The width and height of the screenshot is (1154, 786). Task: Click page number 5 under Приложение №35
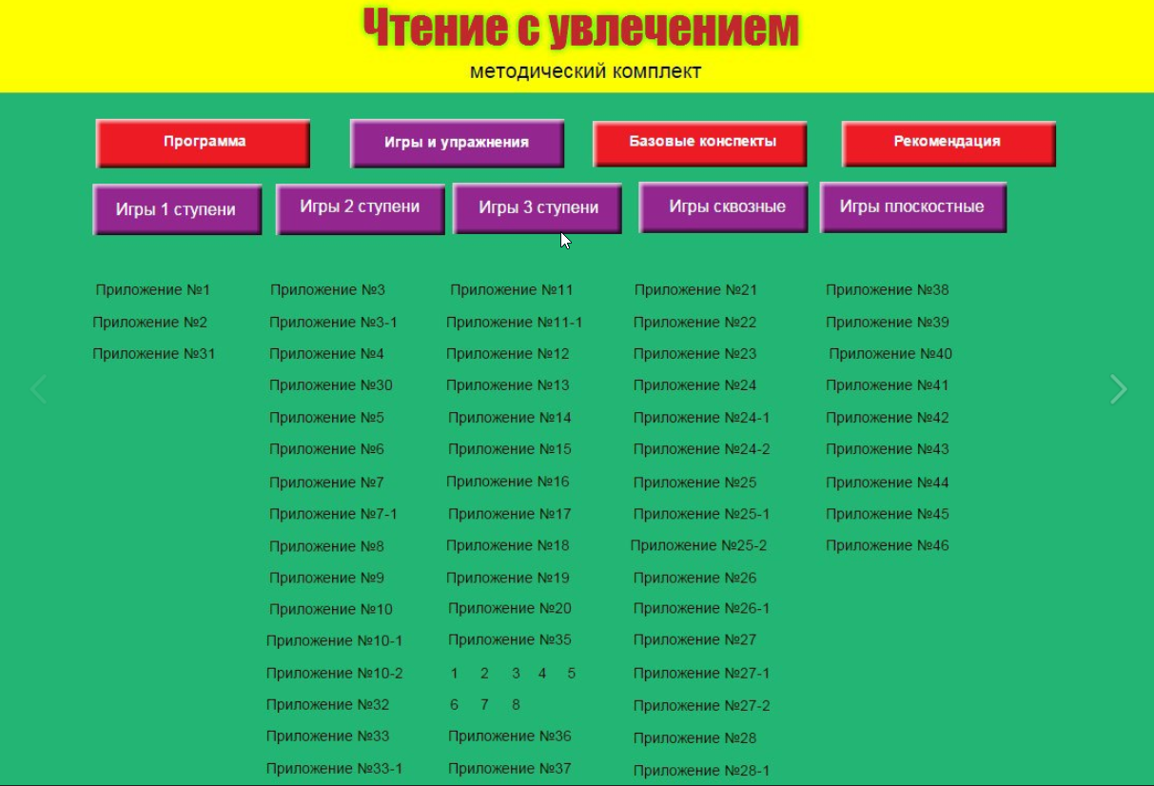[x=571, y=674]
